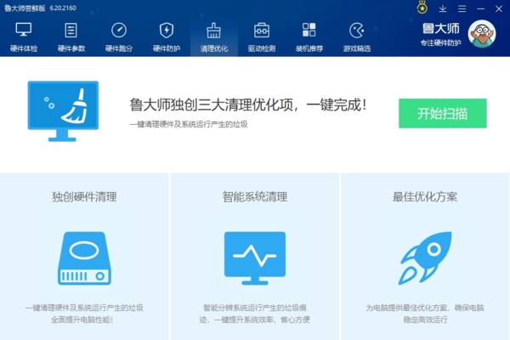Switch to the 硬件参数 tab label
This screenshot has width=510, height=340.
coord(71,48)
